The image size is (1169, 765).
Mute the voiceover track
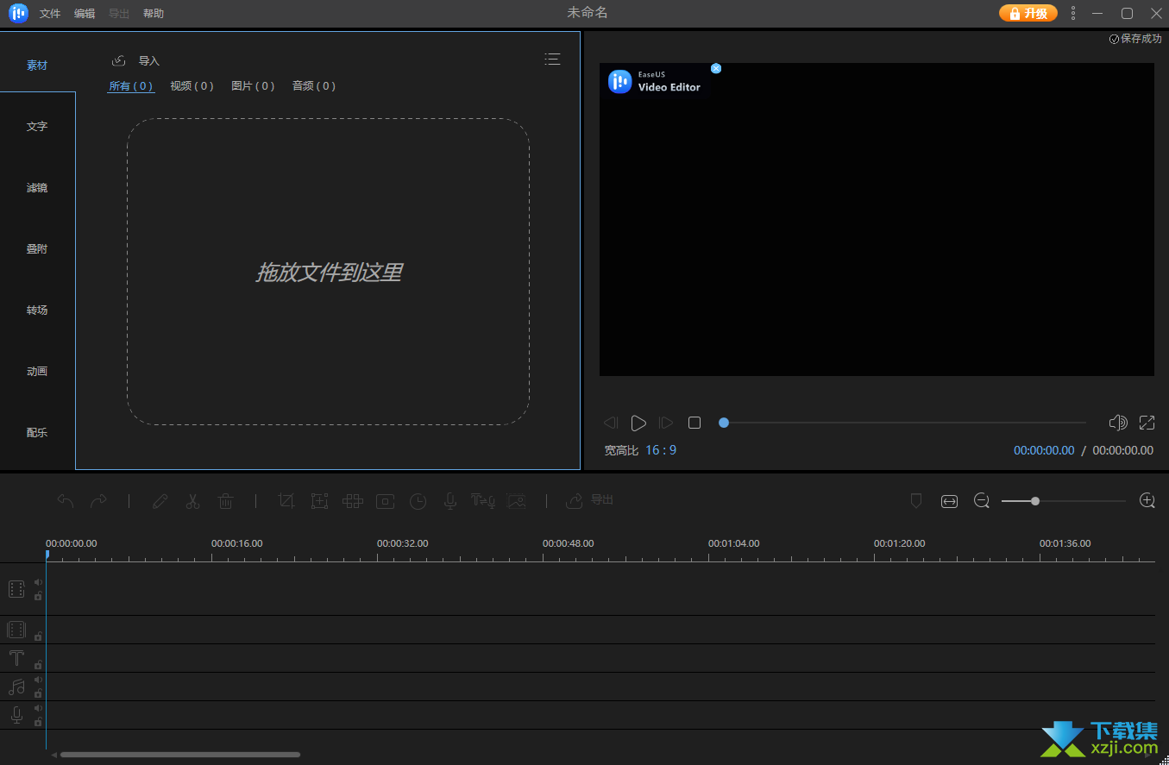[x=38, y=708]
